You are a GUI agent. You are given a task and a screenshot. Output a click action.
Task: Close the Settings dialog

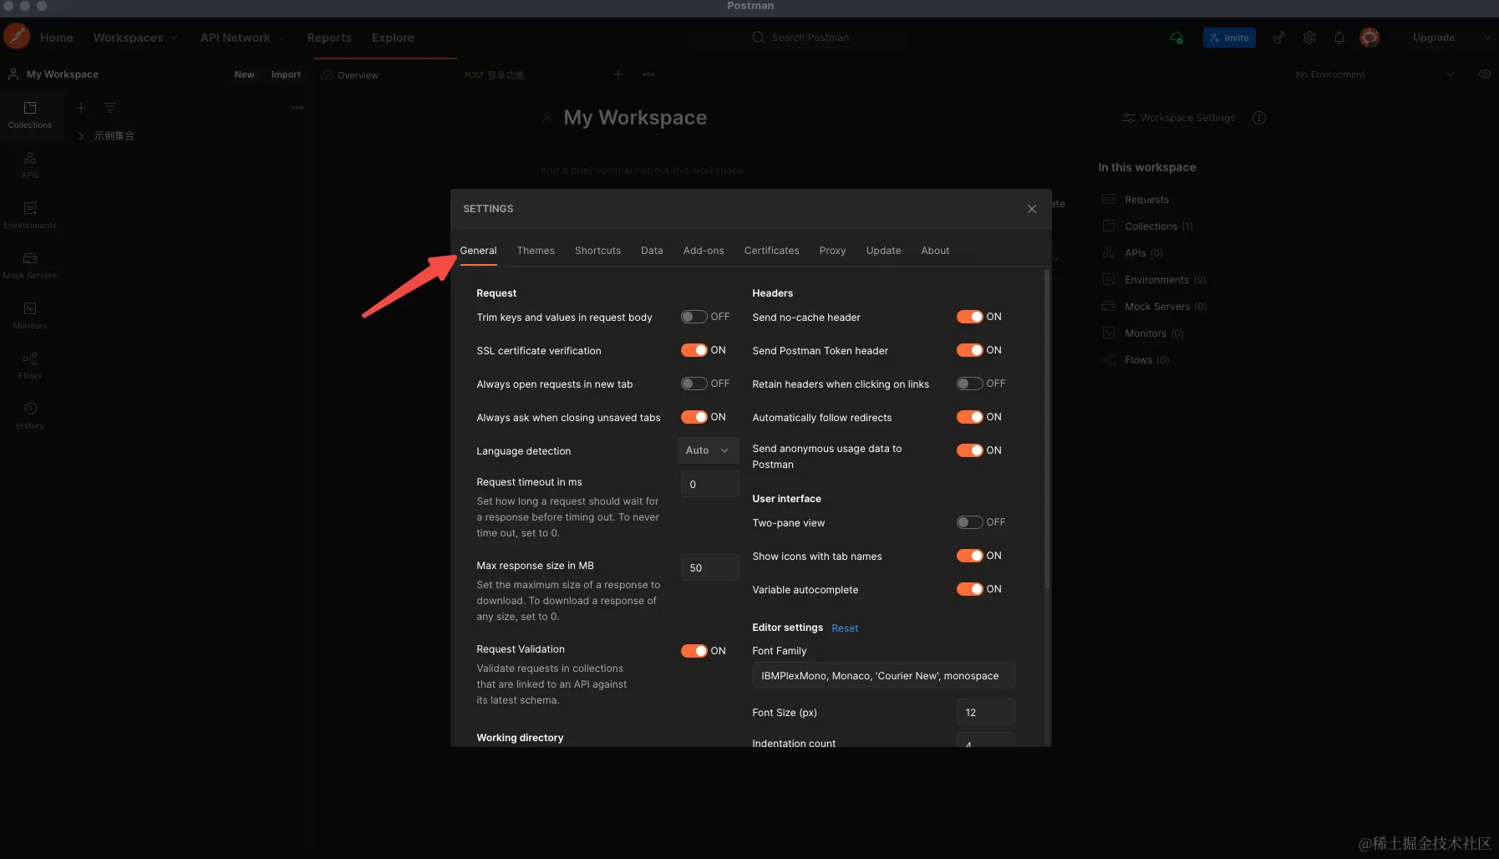(1032, 209)
